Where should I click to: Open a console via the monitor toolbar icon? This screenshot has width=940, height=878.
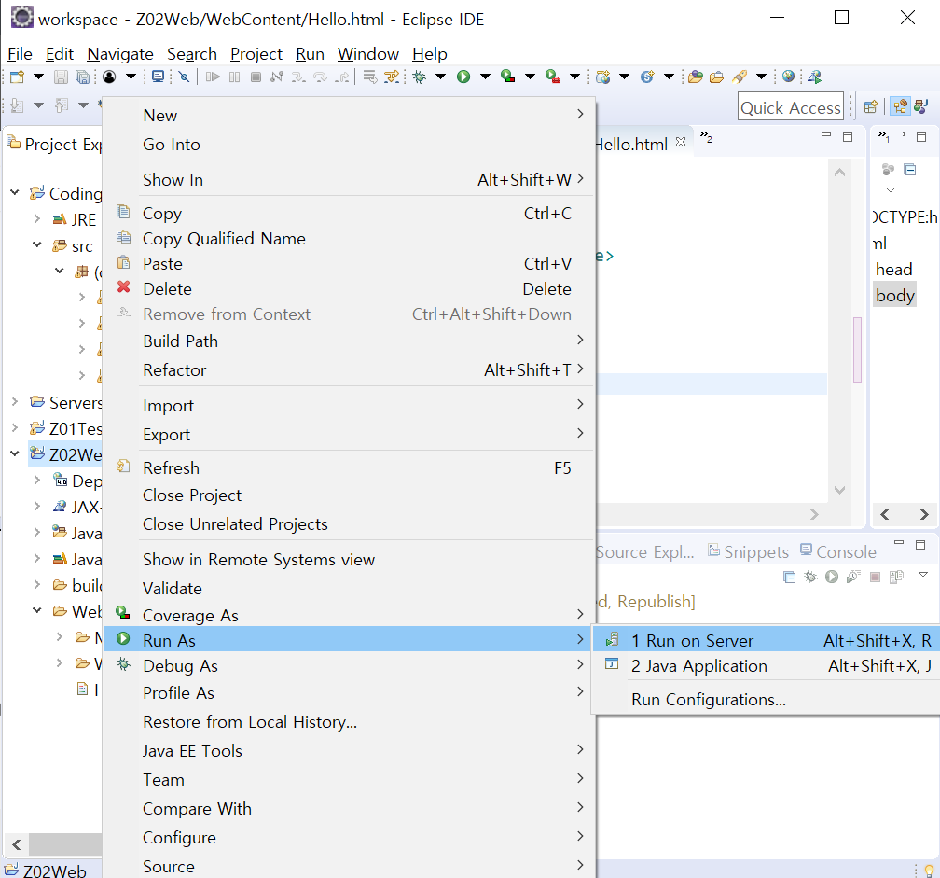pyautogui.click(x=158, y=77)
